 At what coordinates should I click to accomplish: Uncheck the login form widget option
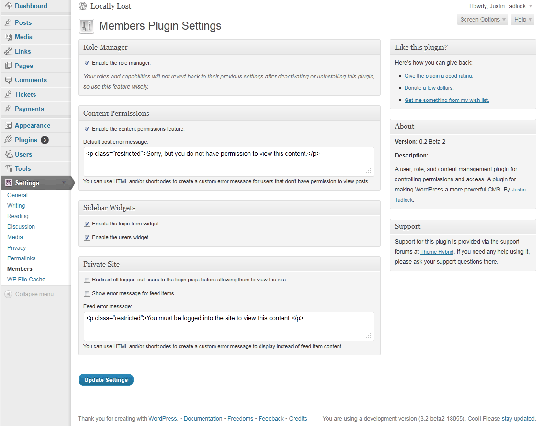click(87, 224)
